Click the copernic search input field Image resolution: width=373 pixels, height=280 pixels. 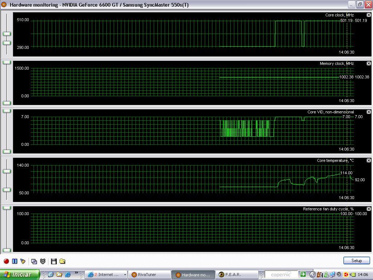tap(281, 275)
